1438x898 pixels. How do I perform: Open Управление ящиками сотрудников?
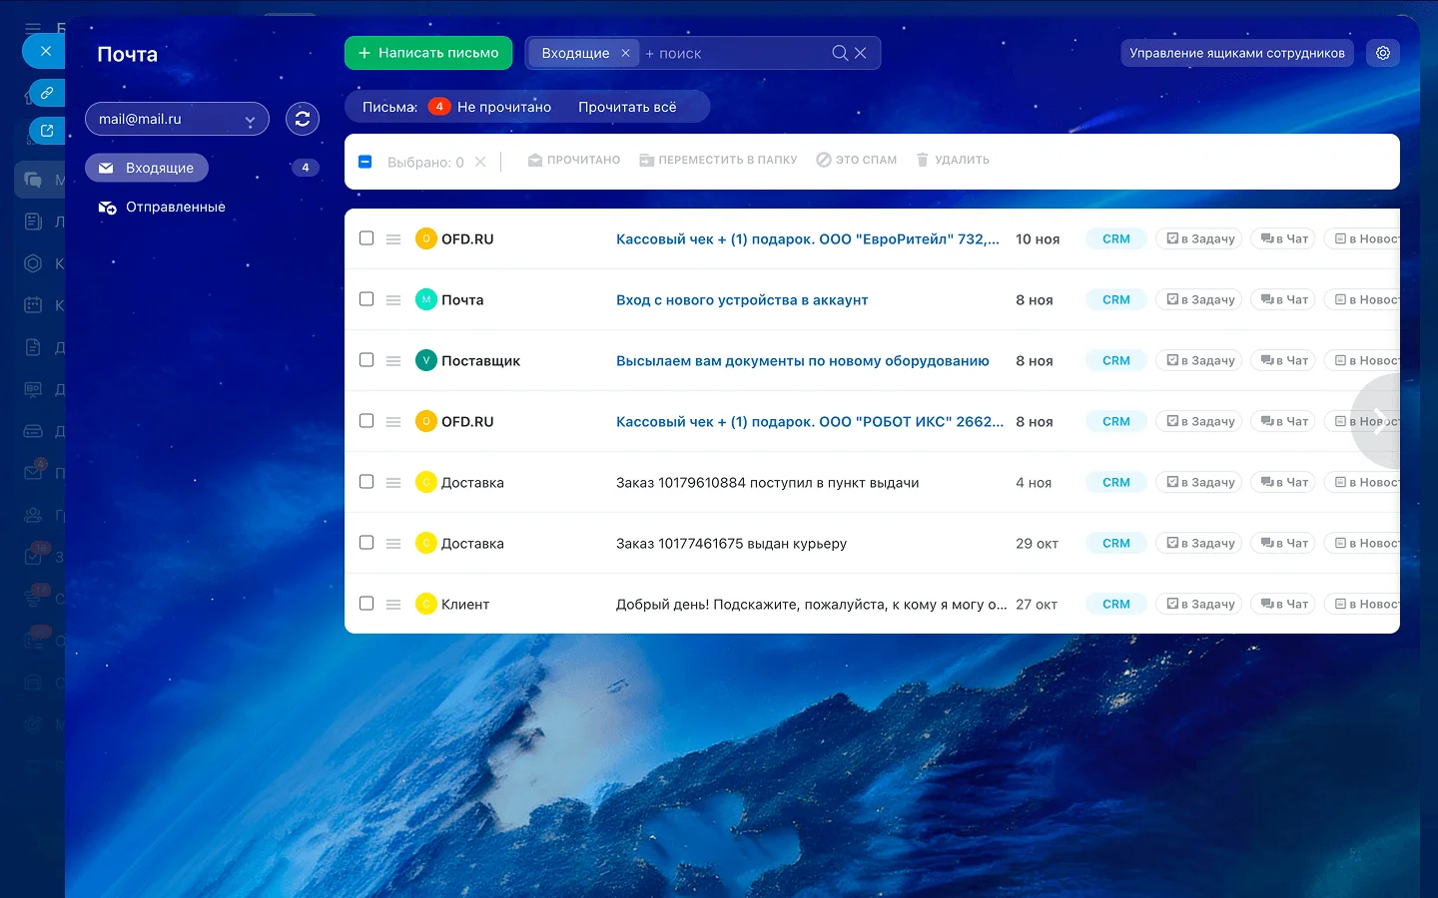[x=1237, y=53]
